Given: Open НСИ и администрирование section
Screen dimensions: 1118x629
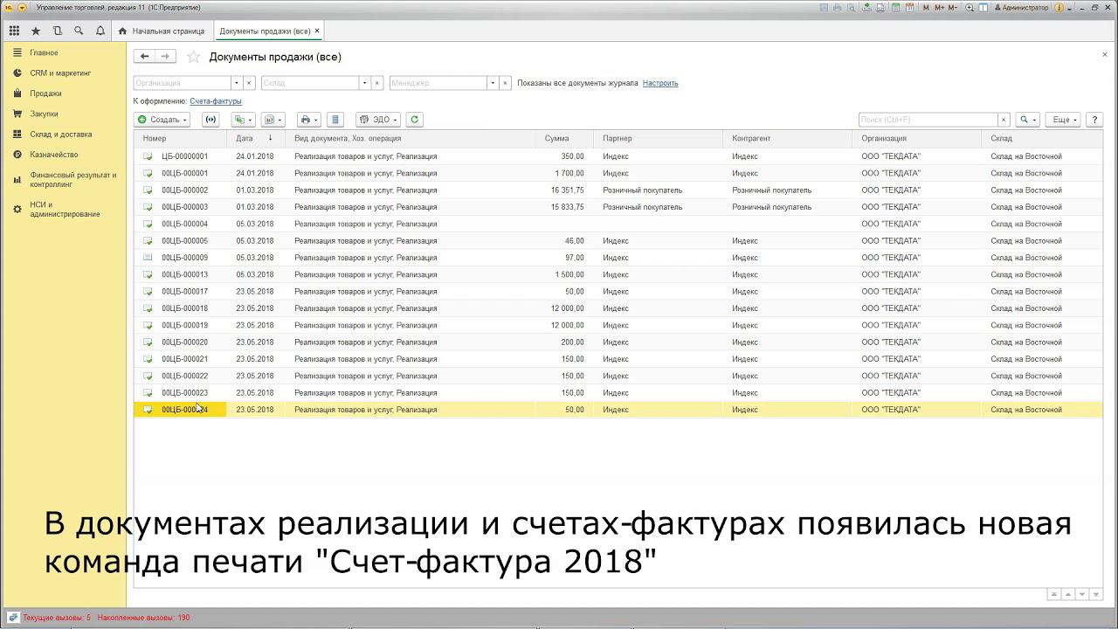Looking at the screenshot, I should click(x=65, y=210).
